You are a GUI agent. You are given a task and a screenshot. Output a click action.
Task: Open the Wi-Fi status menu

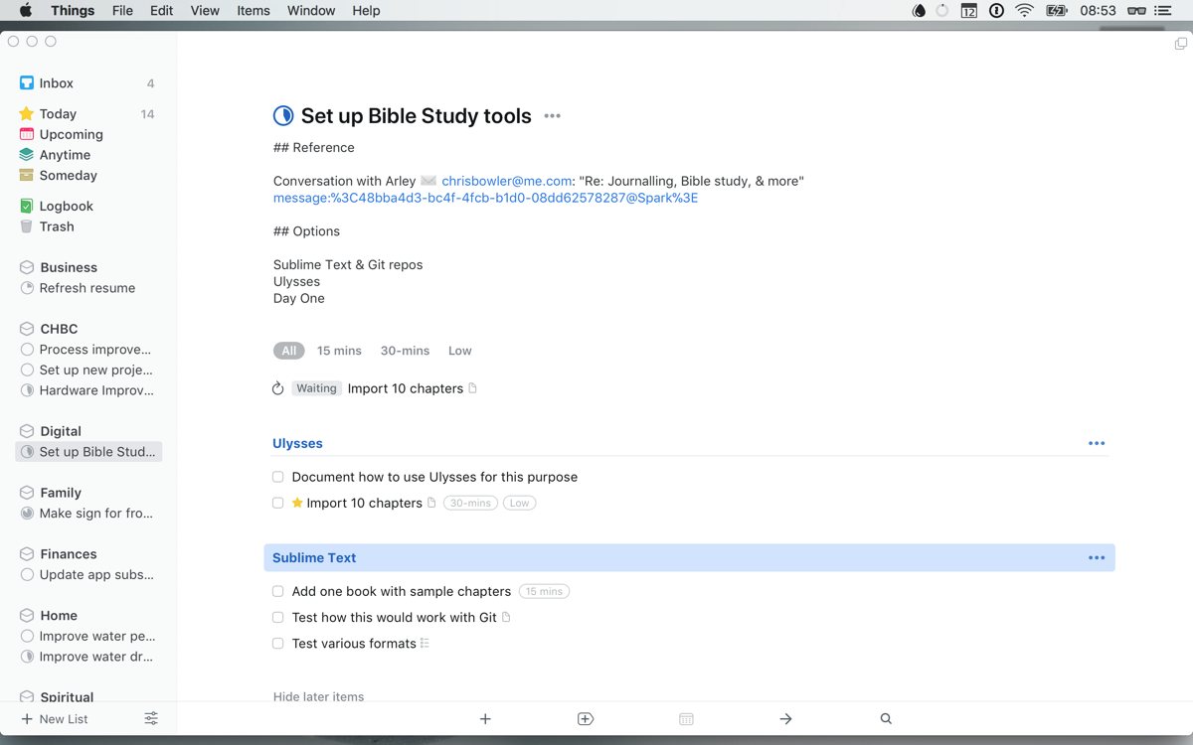pyautogui.click(x=1025, y=11)
